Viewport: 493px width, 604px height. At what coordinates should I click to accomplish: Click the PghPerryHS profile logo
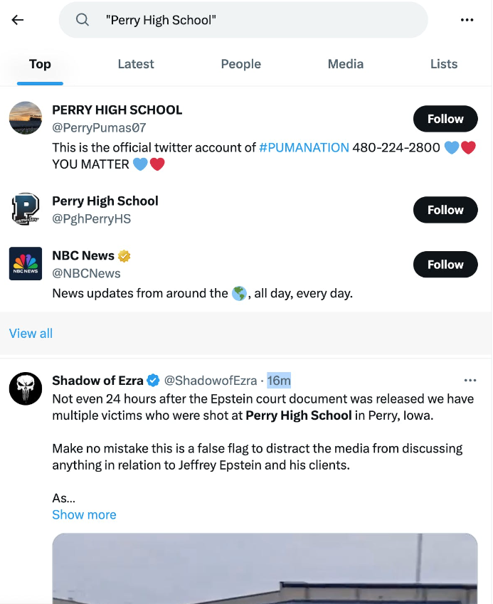[x=26, y=209]
